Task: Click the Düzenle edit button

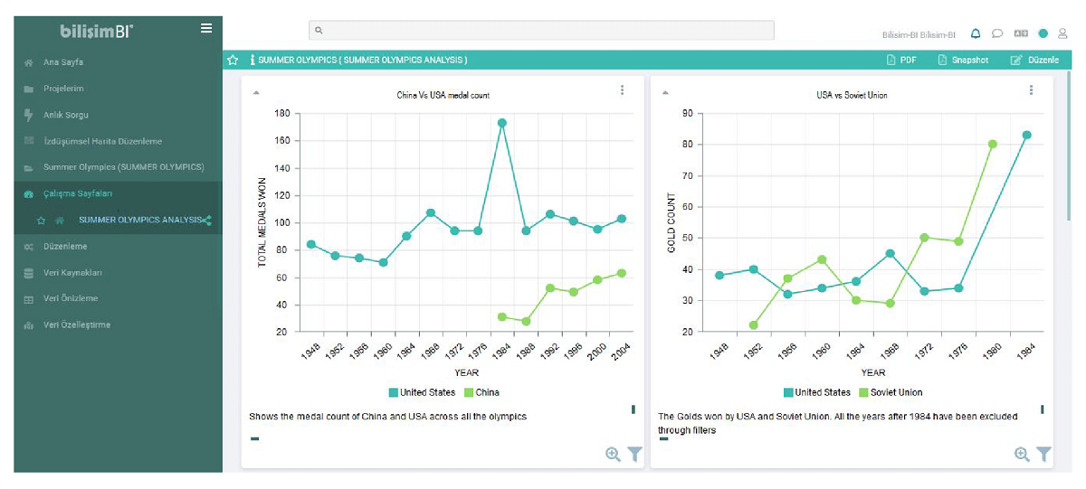Action: click(x=1034, y=60)
